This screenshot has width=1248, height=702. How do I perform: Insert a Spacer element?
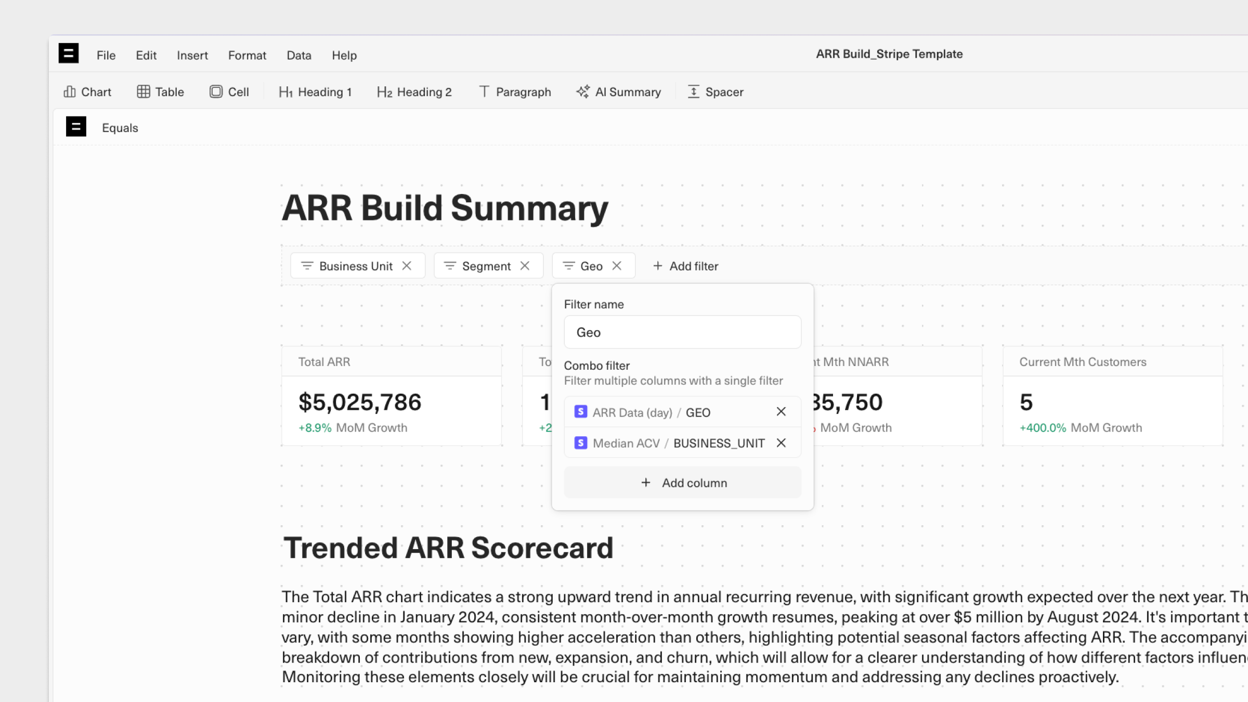716,92
